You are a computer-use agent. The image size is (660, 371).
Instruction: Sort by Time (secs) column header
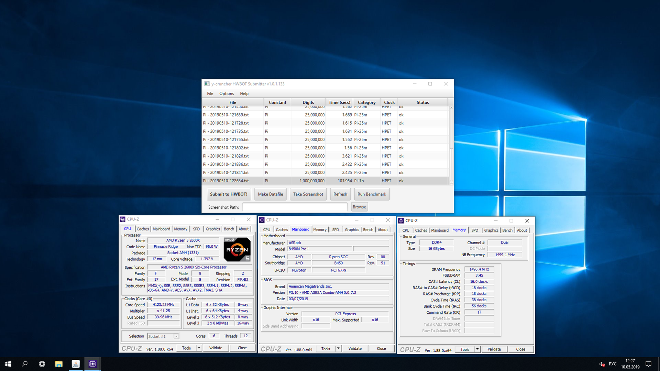pos(339,102)
